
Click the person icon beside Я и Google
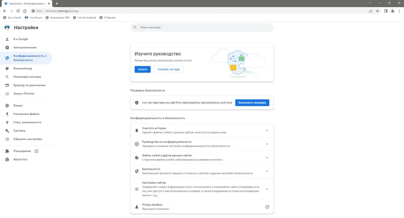pyautogui.click(x=7, y=39)
